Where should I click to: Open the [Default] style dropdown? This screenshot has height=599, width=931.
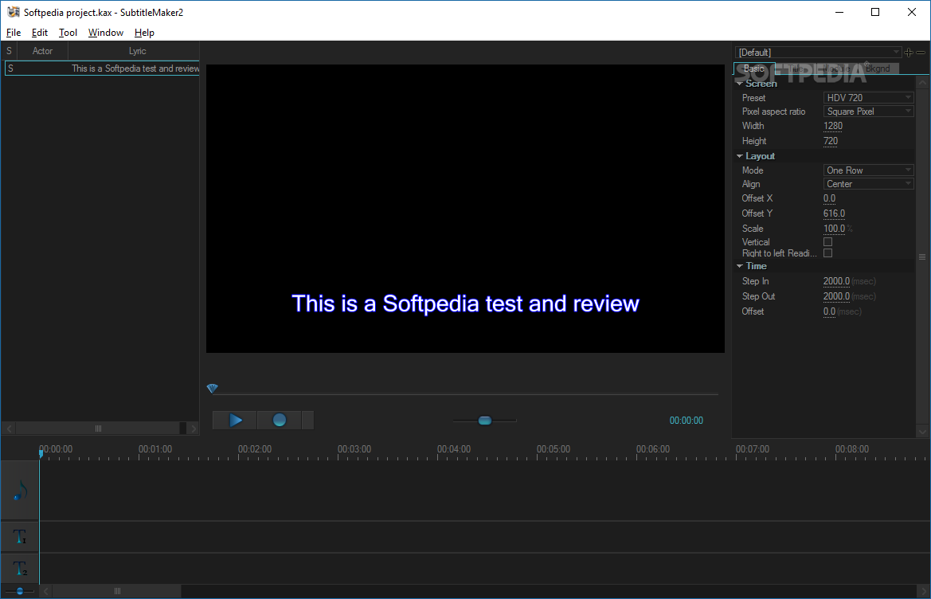coord(818,53)
